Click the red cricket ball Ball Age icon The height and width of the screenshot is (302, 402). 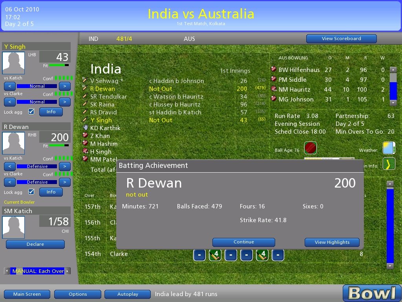click(310, 148)
